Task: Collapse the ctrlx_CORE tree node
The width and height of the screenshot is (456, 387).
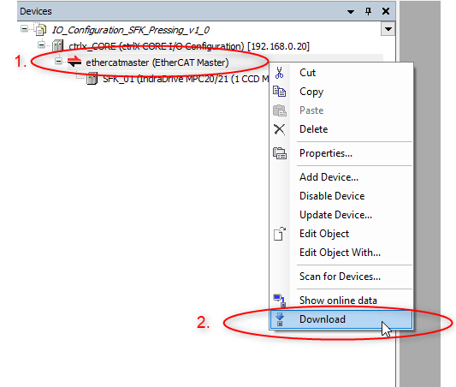Action: click(42, 45)
